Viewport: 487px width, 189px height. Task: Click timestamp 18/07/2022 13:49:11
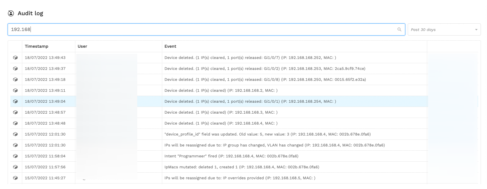pos(45,91)
